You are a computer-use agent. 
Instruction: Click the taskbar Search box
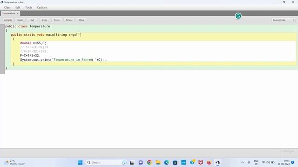click(106, 162)
